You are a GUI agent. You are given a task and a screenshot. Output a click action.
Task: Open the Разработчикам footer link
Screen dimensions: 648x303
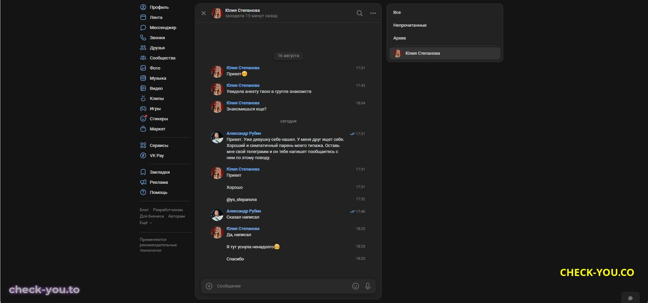click(x=168, y=210)
